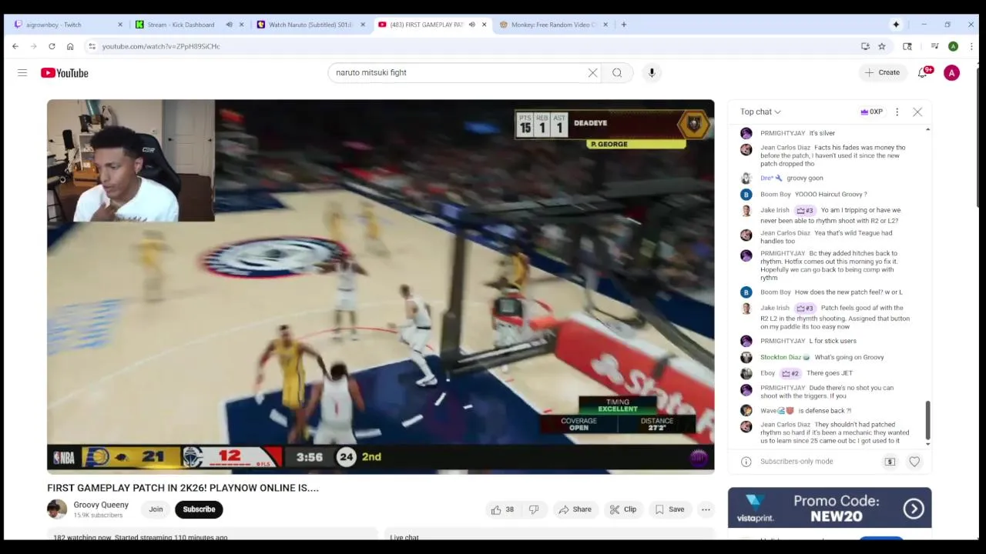
Task: Open the Vistaprint NEW20 ad banner
Action: click(830, 508)
